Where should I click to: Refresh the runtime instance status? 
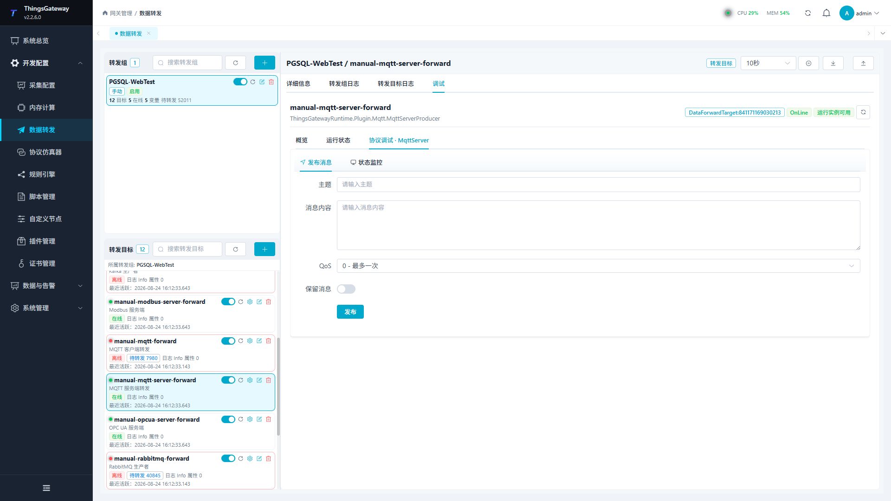863,112
